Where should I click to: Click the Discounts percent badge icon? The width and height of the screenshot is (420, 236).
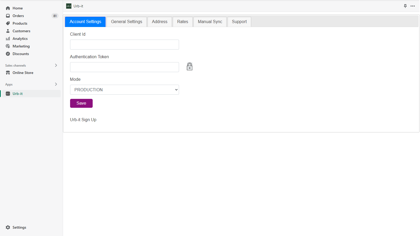[x=8, y=54]
